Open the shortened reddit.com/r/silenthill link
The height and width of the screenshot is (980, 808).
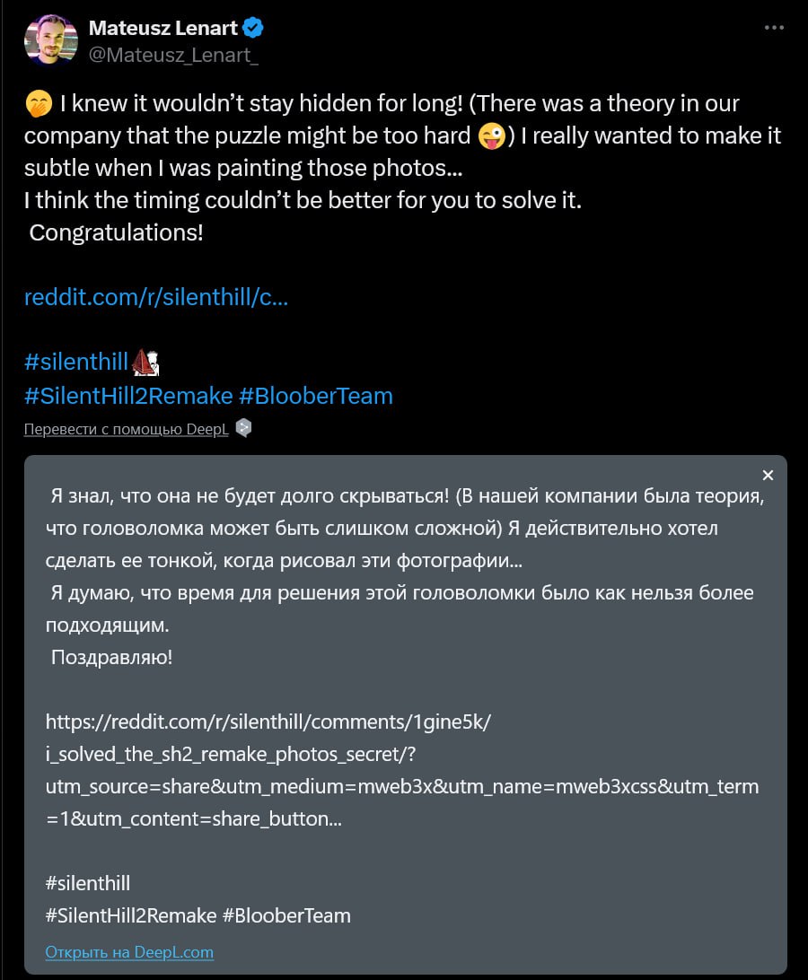[155, 297]
